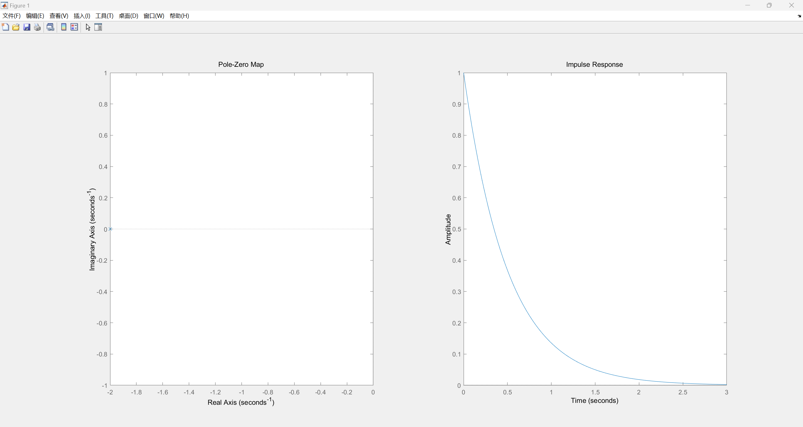Expand the 插入(I) menu

(x=82, y=16)
